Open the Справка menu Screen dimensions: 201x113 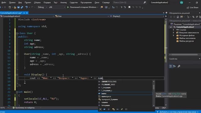coord(106,3)
